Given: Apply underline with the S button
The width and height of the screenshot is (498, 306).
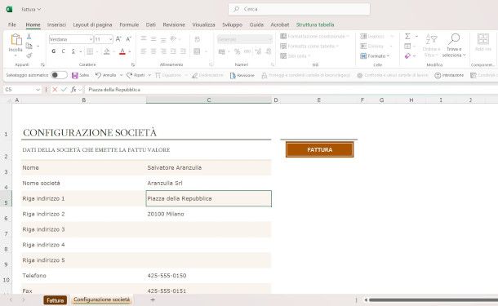Looking at the screenshot, I should click(73, 51).
